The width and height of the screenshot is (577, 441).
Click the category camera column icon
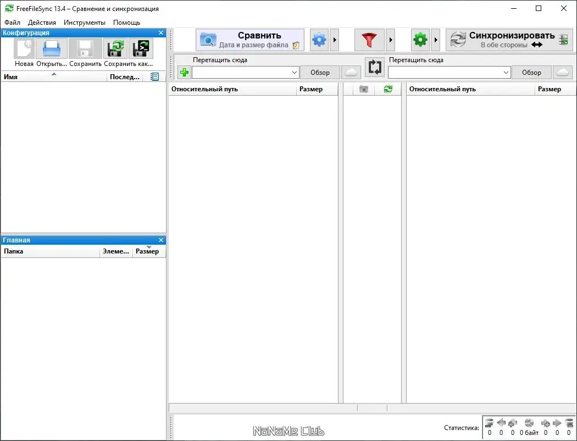pyautogui.click(x=364, y=89)
